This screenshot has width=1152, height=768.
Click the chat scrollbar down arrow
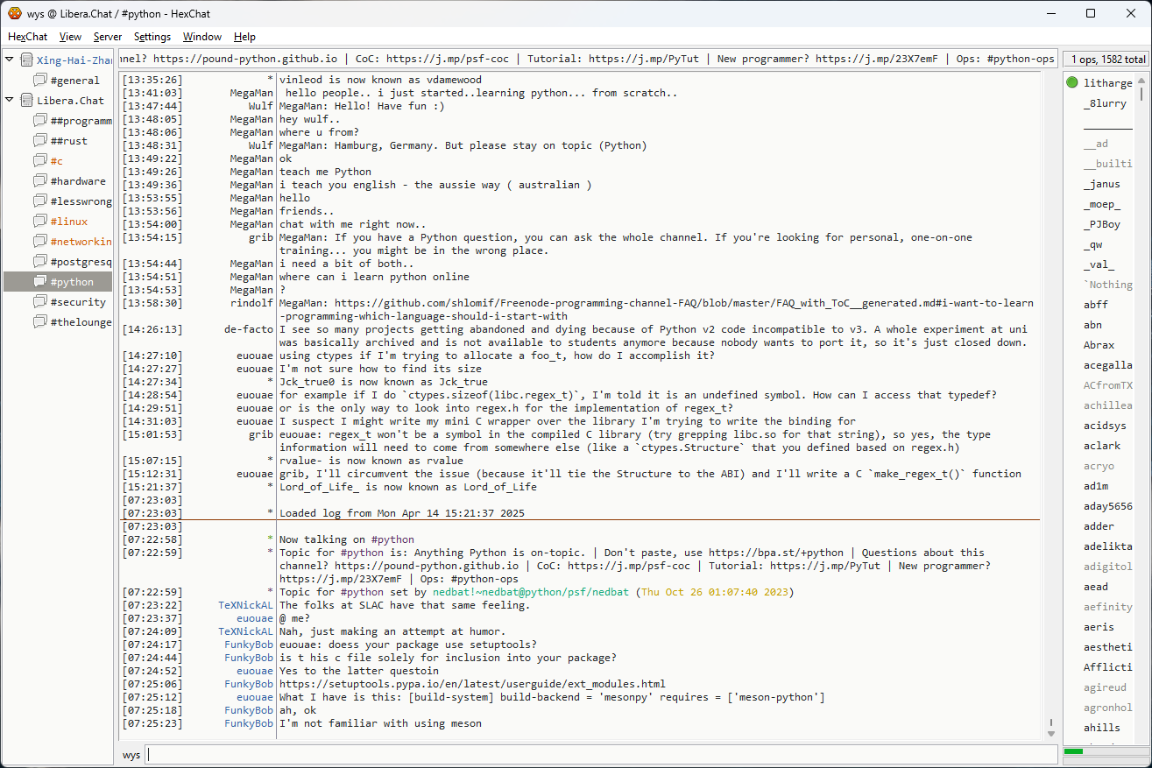pyautogui.click(x=1051, y=733)
